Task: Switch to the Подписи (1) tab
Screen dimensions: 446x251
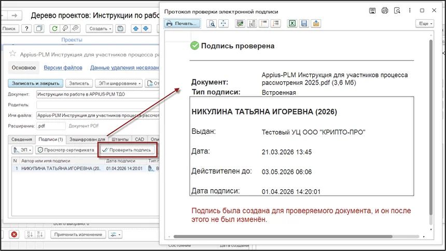Action: coord(51,139)
